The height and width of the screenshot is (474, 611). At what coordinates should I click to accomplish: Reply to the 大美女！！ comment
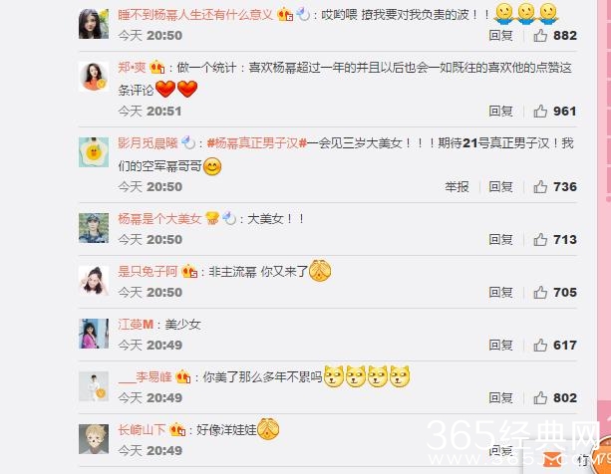[x=500, y=239]
